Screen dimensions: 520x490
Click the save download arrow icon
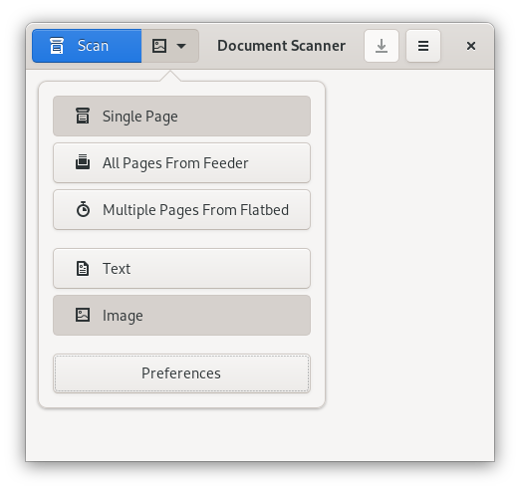click(382, 46)
